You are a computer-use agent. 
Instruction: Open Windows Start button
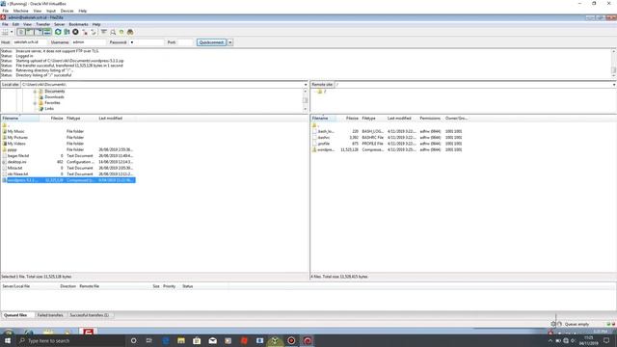8,340
